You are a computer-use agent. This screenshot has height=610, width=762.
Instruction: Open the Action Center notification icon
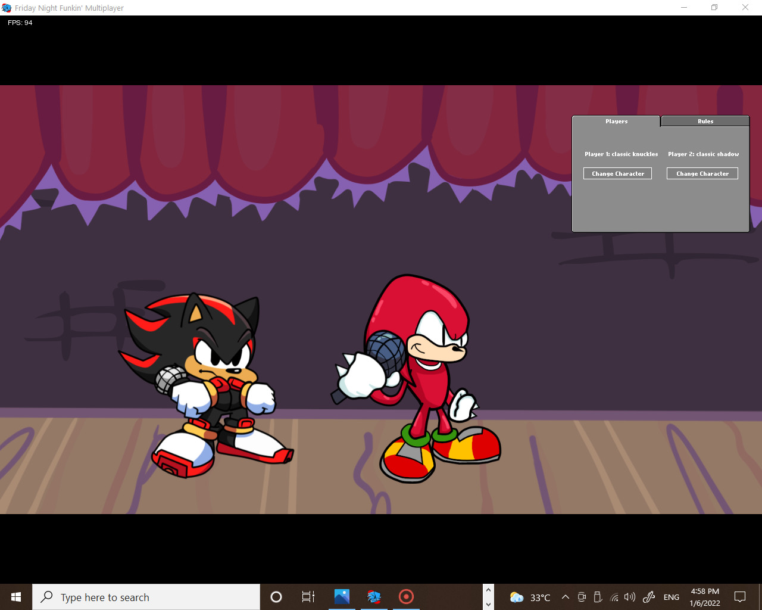[x=739, y=597]
